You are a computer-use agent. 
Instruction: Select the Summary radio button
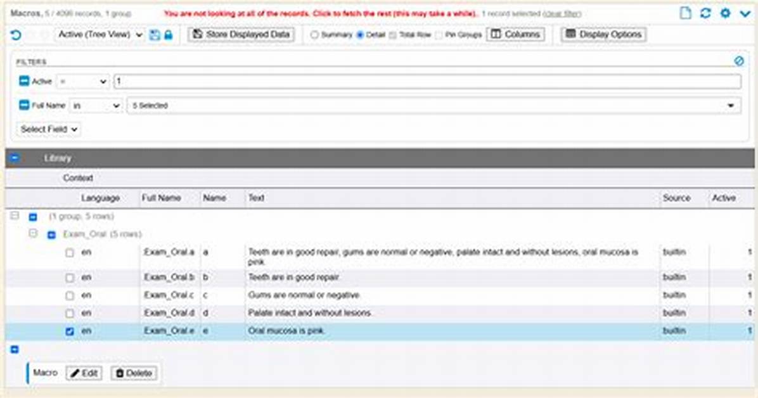click(315, 35)
